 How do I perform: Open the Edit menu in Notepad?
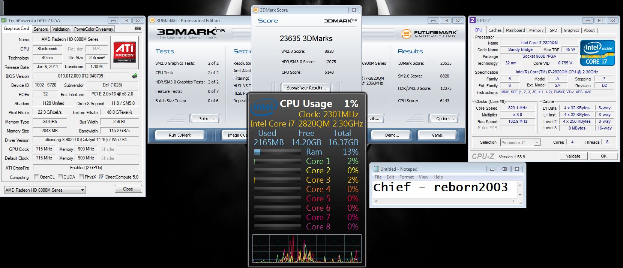[390, 177]
